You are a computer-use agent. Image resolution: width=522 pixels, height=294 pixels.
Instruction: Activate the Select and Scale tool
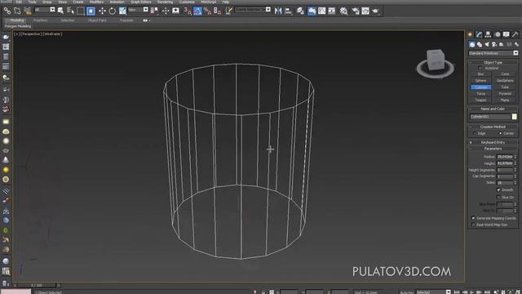pyautogui.click(x=122, y=11)
